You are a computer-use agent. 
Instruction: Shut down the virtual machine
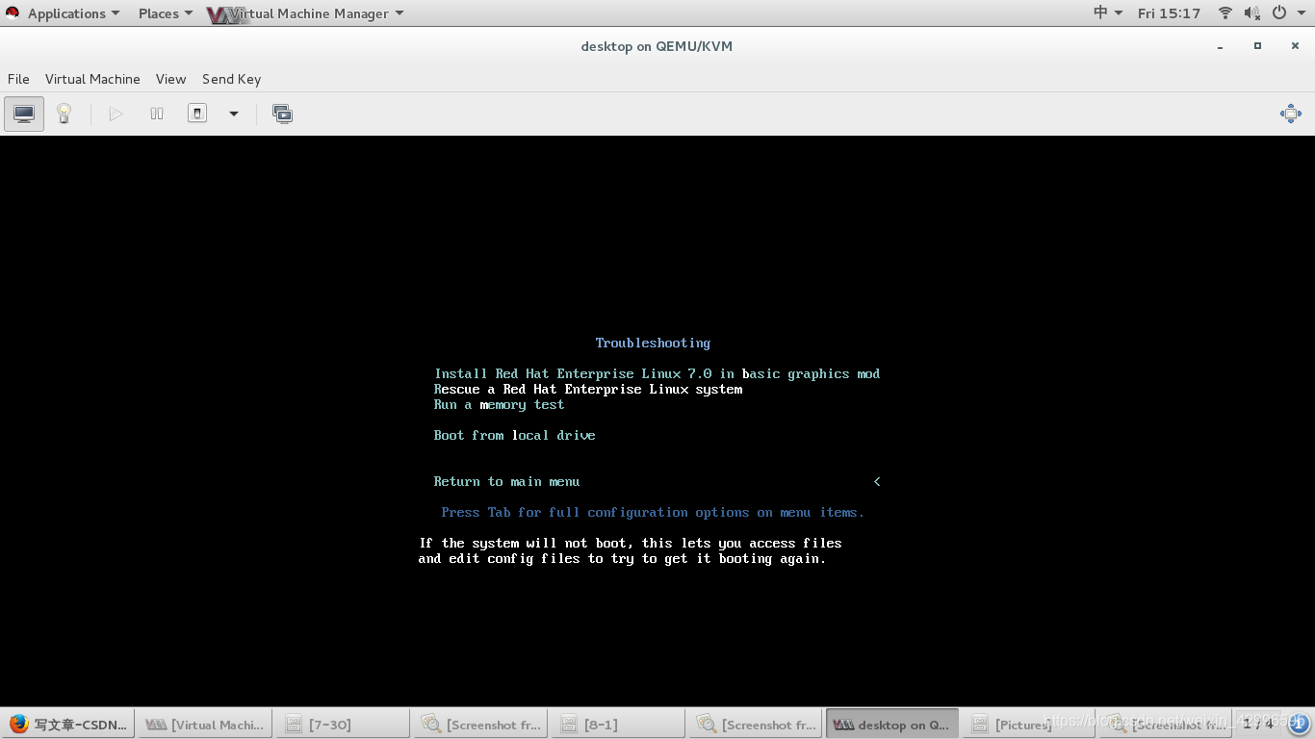click(197, 114)
